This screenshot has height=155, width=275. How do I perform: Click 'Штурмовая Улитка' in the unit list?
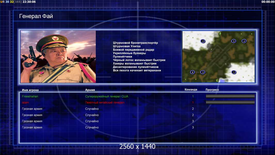point(127,46)
